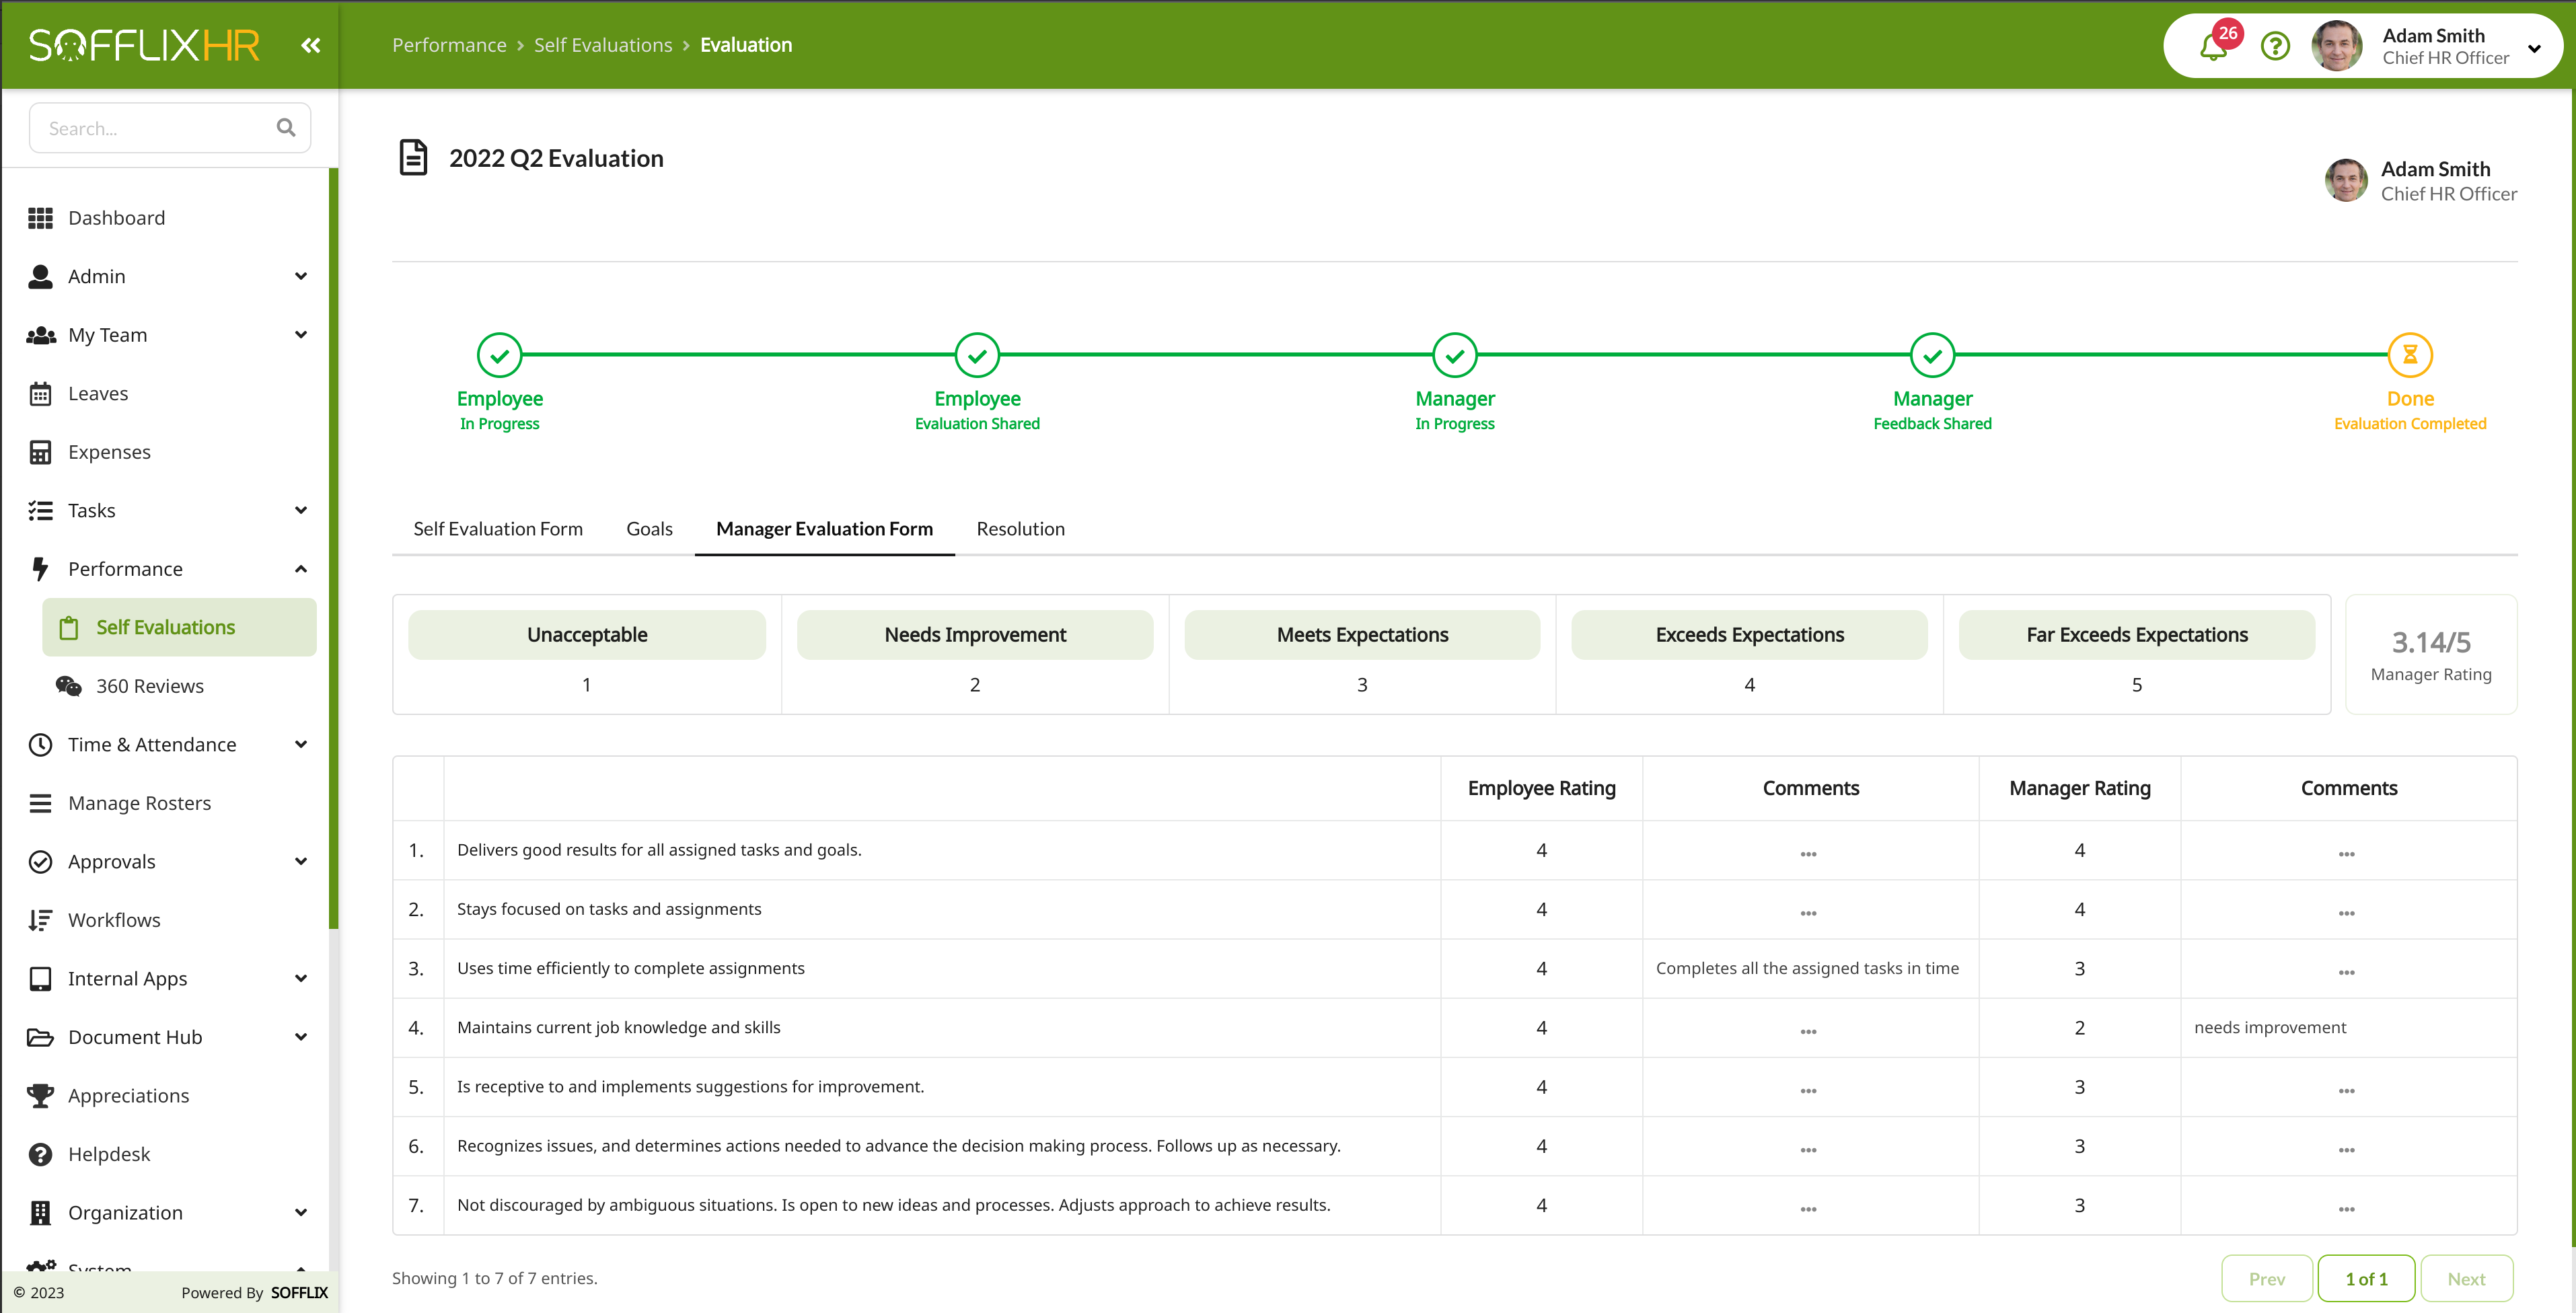Switch to the Self Evaluation Form tab
The height and width of the screenshot is (1313, 2576).
pyautogui.click(x=498, y=529)
